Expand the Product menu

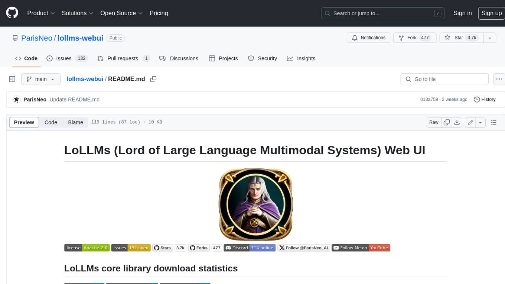41,13
